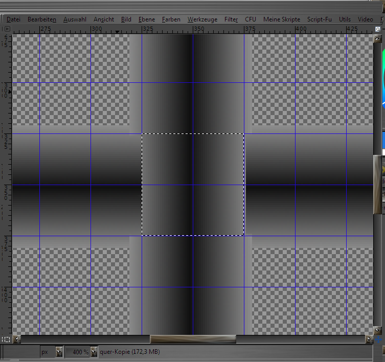This screenshot has height=362, width=385.
Task: Expand the 400 % zoom dropdown
Action: 94,352
